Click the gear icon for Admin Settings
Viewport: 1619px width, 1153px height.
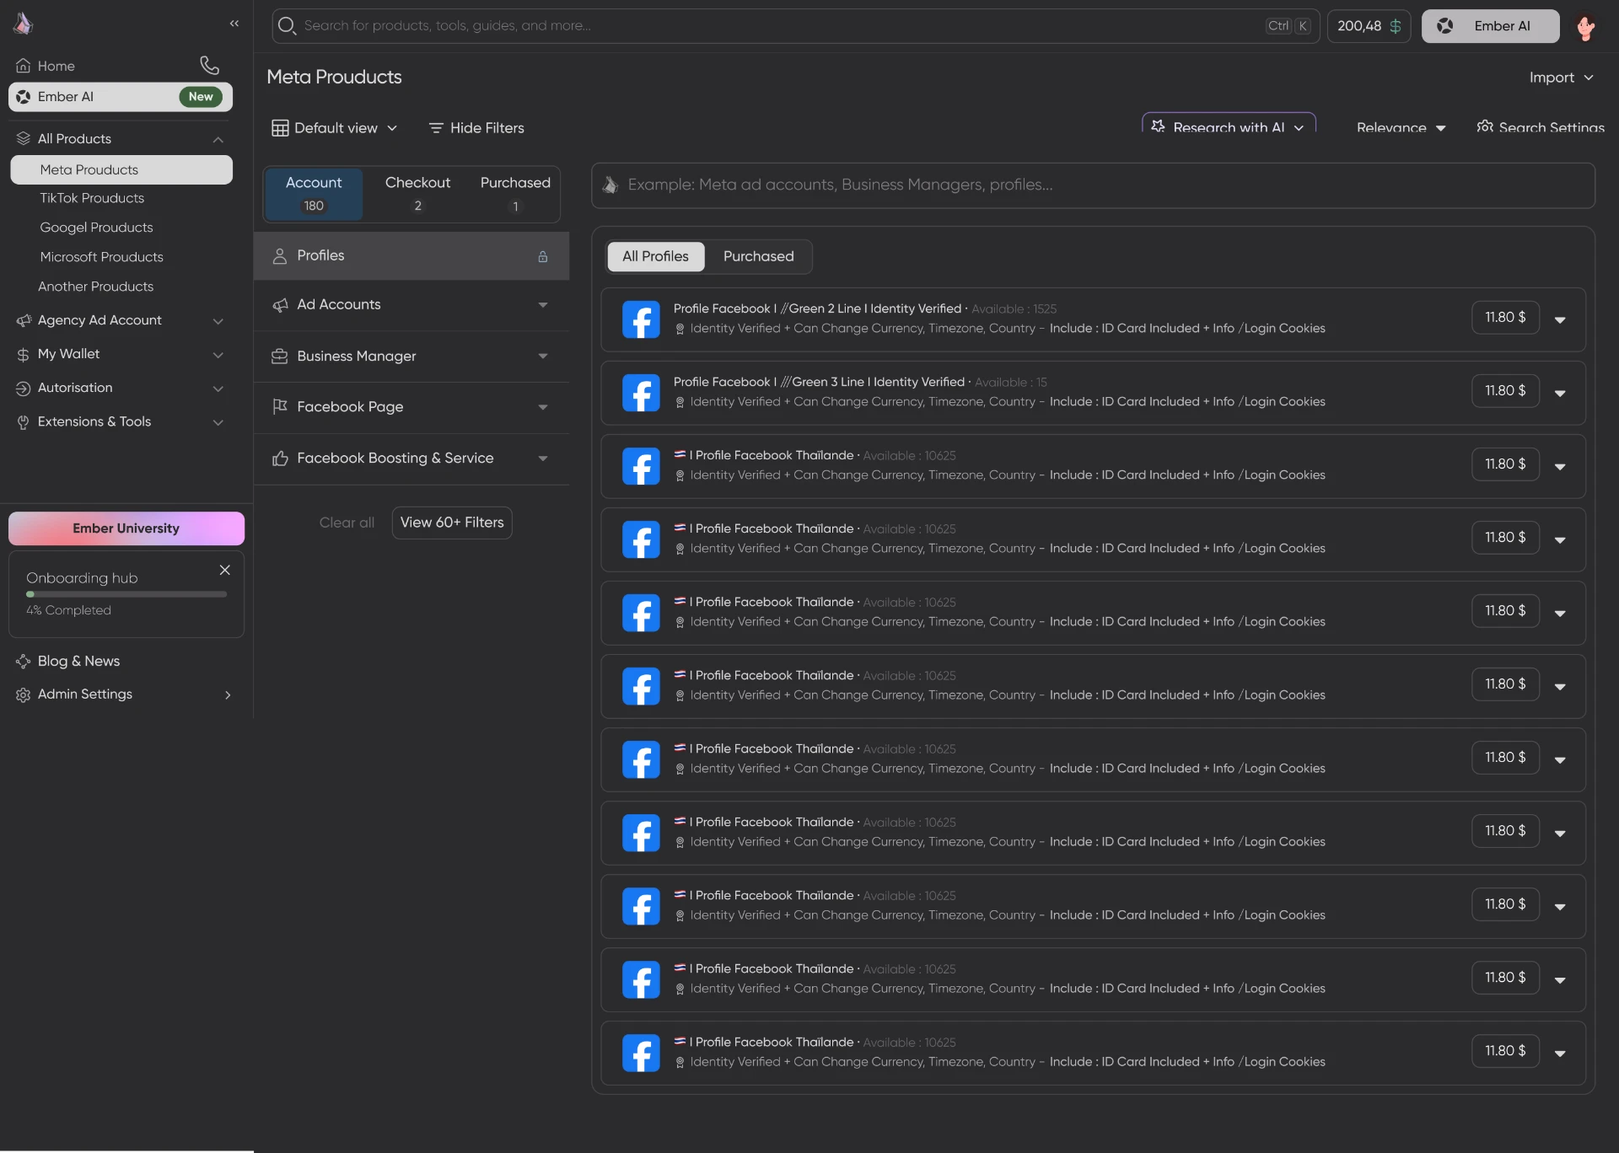click(23, 695)
